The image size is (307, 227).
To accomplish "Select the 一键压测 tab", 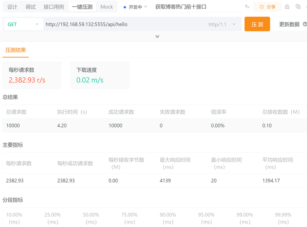I will tap(82, 7).
